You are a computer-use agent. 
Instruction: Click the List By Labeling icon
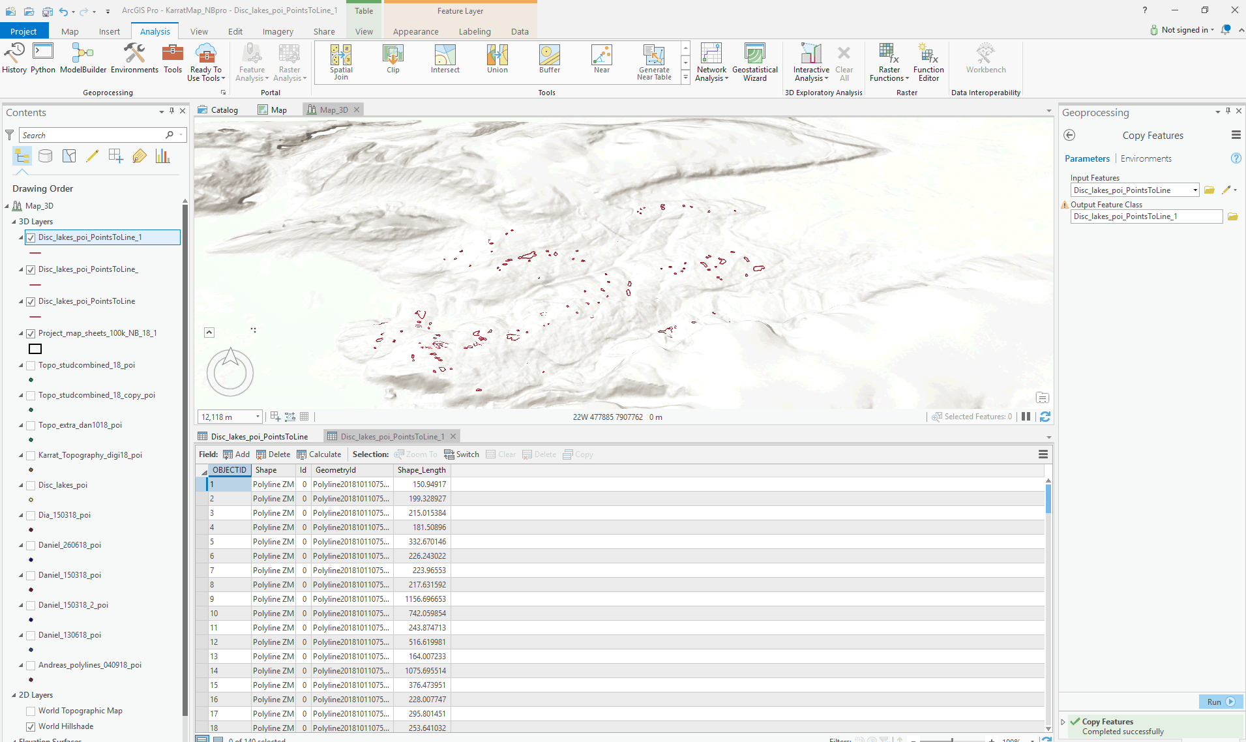click(x=140, y=156)
